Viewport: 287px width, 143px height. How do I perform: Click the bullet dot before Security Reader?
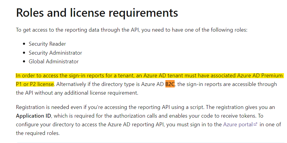pos(24,44)
